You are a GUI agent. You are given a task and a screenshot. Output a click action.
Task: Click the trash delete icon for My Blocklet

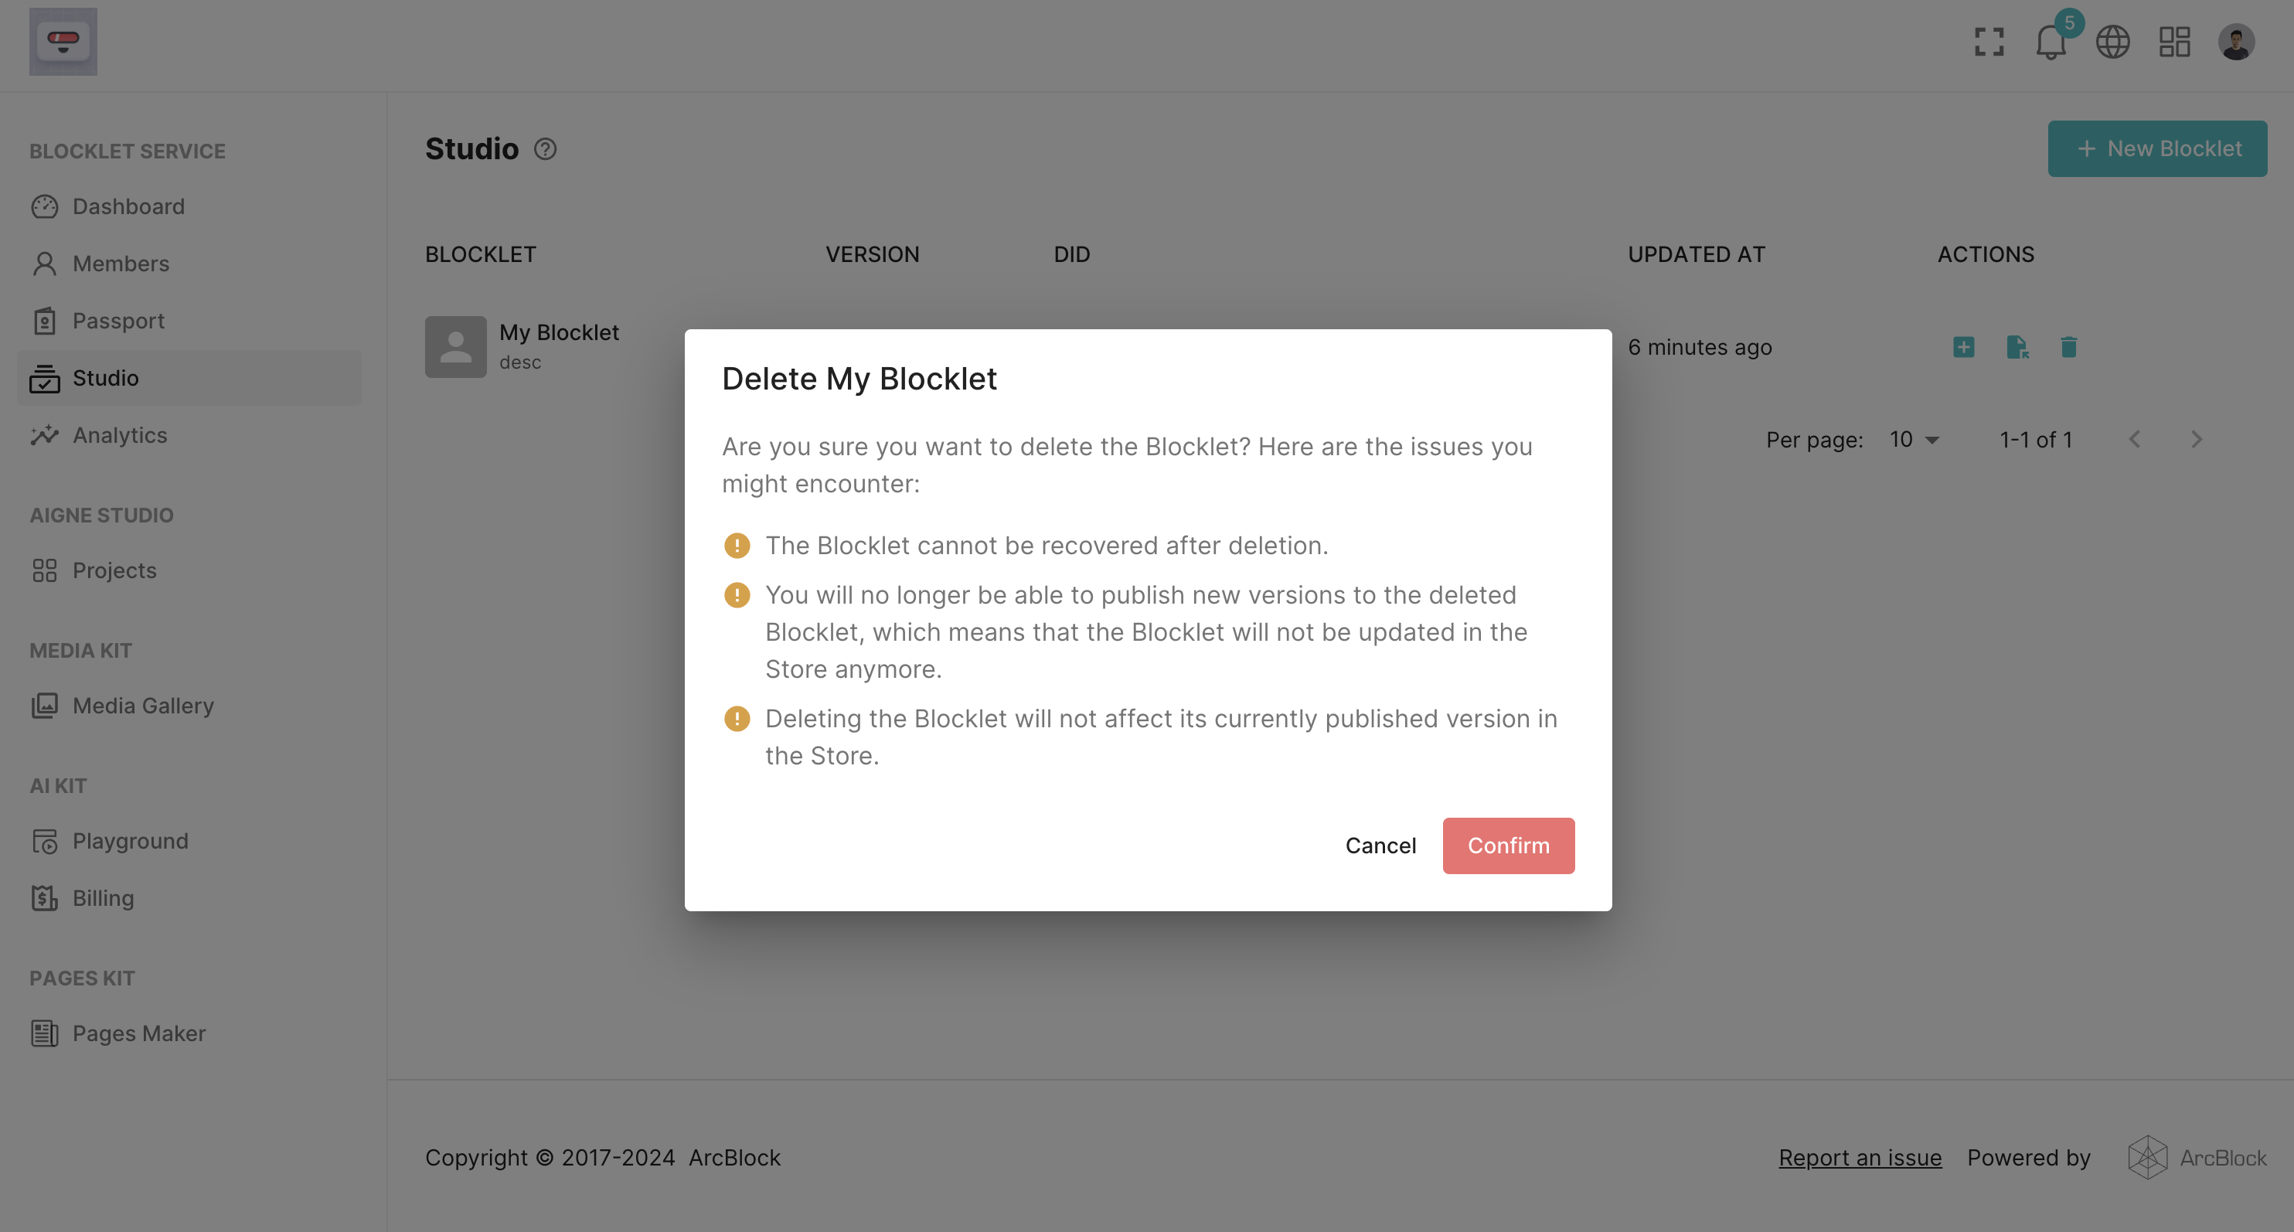[2068, 346]
